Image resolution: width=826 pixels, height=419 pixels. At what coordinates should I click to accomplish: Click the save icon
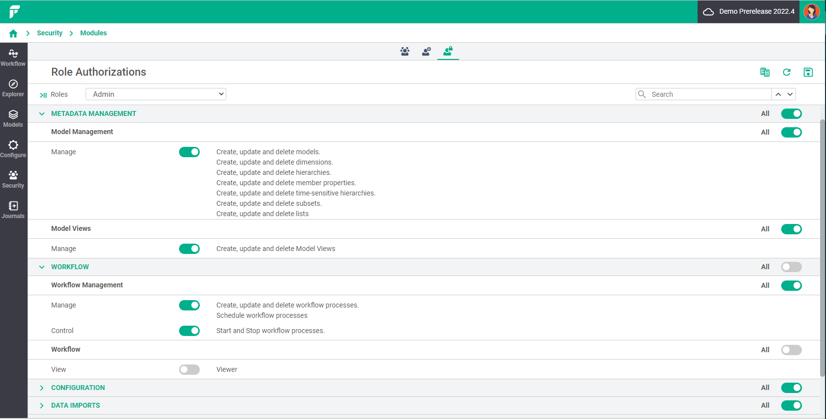tap(808, 72)
